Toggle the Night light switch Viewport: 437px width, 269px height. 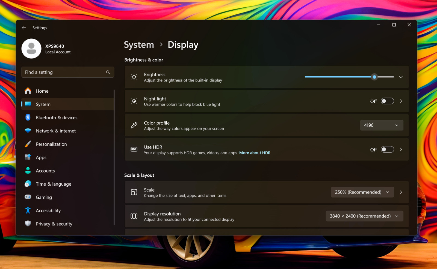tap(387, 101)
